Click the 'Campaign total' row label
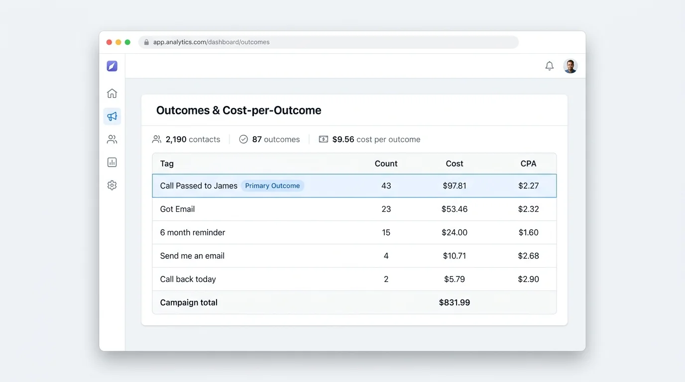This screenshot has width=685, height=382. (x=189, y=302)
